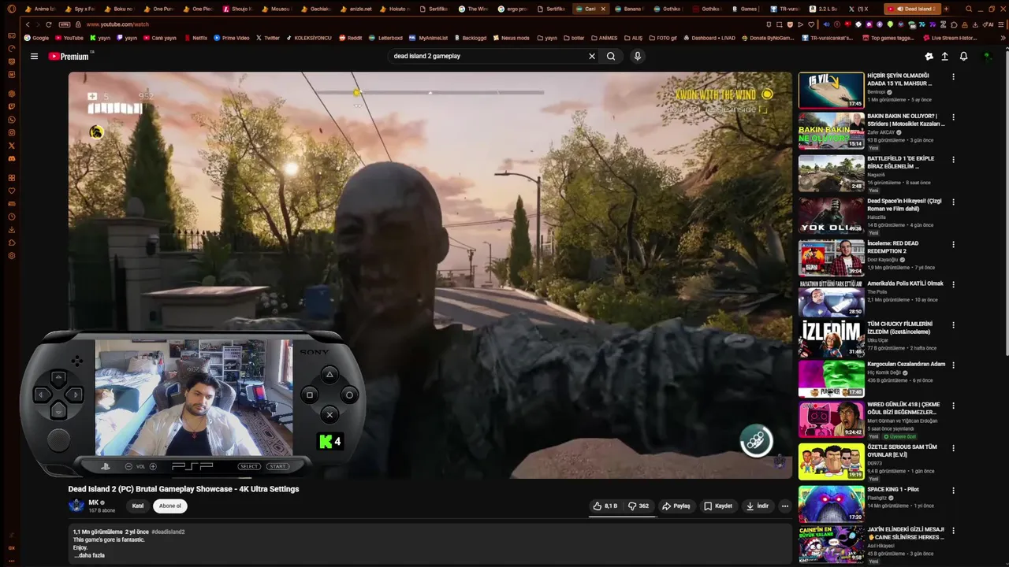Open the three-dot more actions under video
Image resolution: width=1009 pixels, height=567 pixels.
coord(784,506)
